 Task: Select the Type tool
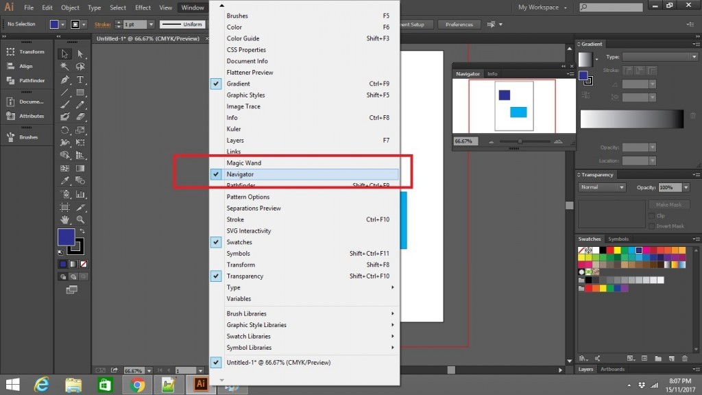[80, 80]
